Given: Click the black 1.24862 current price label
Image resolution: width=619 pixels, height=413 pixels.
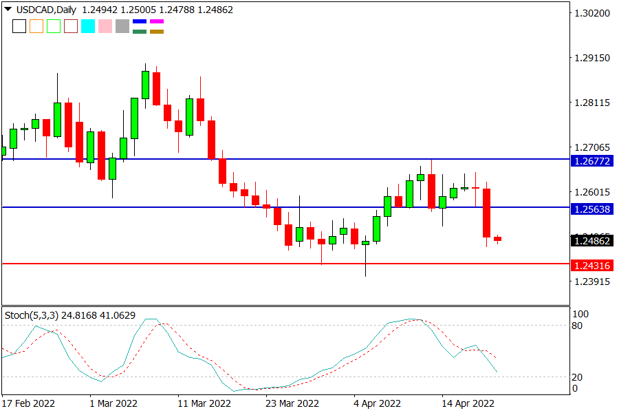Looking at the screenshot, I should pyautogui.click(x=592, y=241).
